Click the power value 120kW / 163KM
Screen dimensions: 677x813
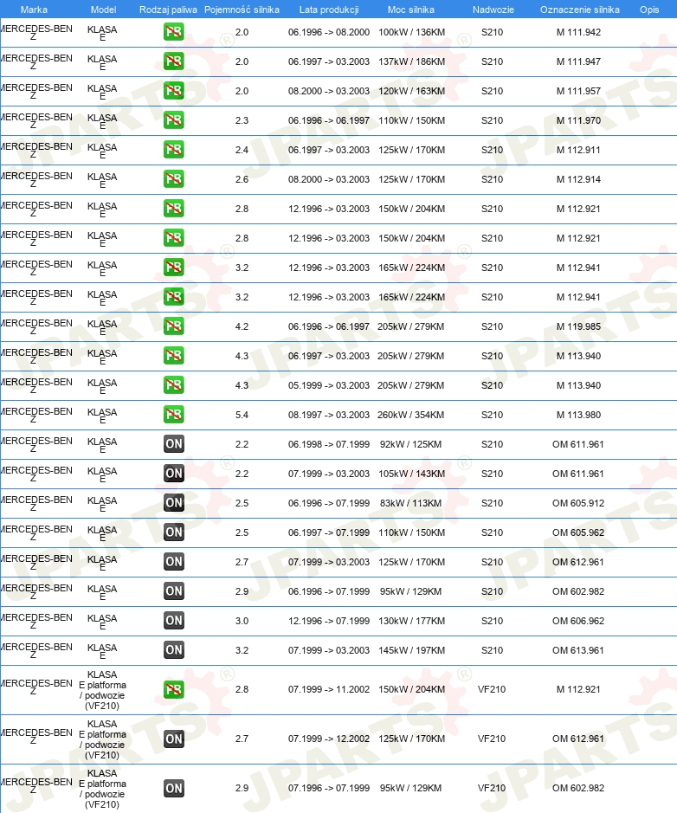coord(411,91)
